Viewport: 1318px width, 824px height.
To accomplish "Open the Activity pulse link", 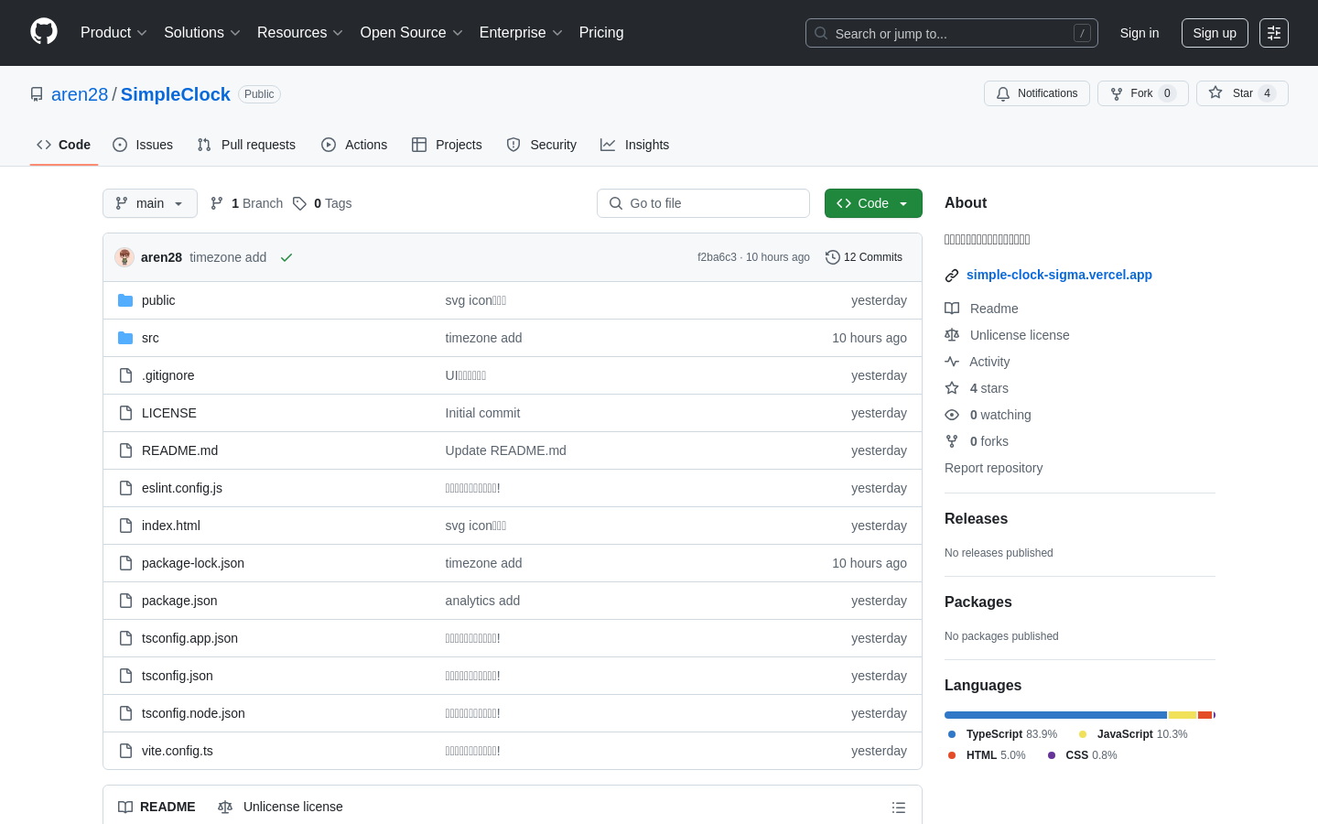I will click(978, 362).
